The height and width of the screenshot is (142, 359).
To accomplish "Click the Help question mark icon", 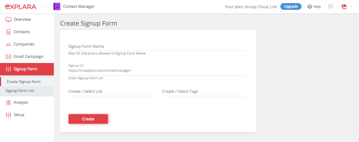I will (x=310, y=7).
